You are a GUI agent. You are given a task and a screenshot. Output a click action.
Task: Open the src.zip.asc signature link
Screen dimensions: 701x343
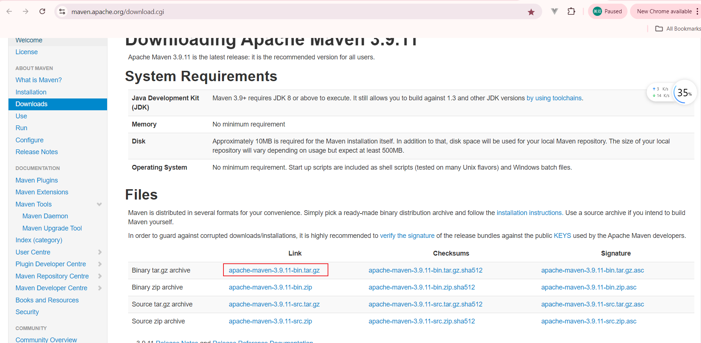pos(589,321)
